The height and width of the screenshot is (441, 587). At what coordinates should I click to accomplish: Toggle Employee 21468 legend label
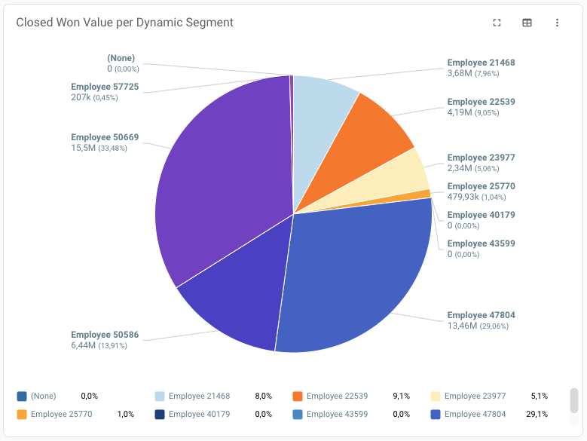[199, 396]
